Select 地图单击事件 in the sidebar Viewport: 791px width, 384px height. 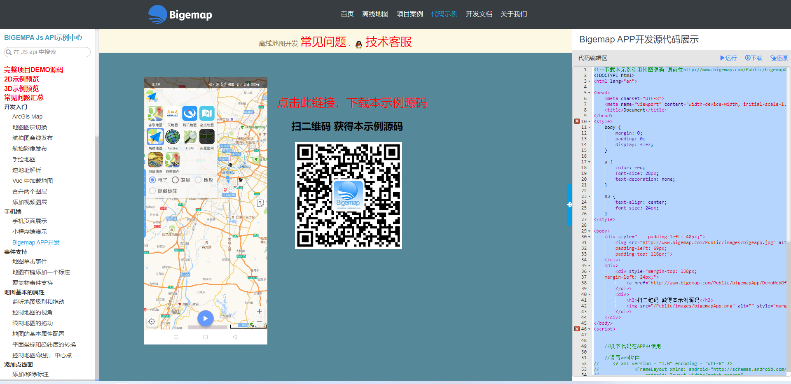click(30, 262)
